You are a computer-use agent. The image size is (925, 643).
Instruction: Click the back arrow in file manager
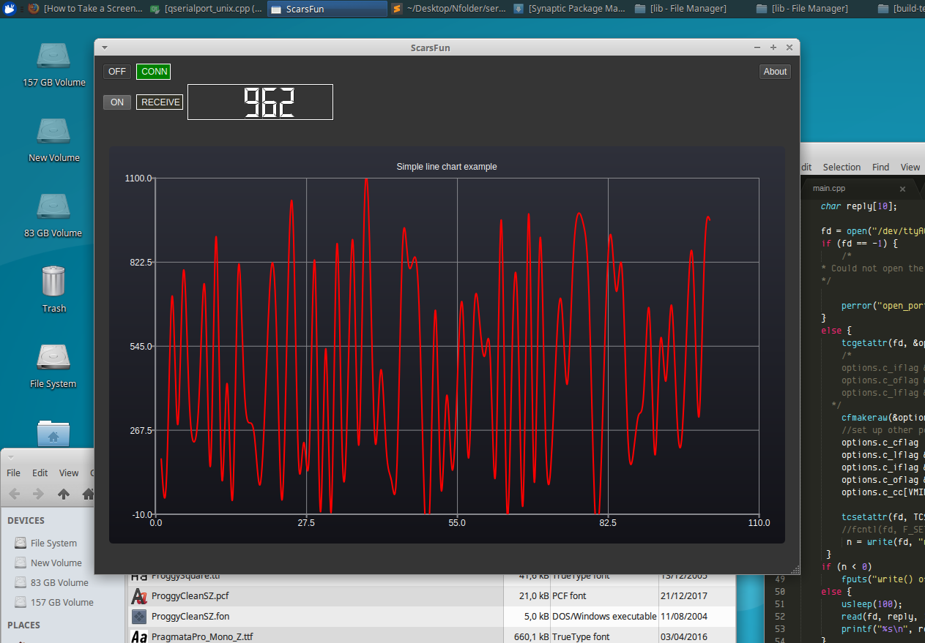click(x=15, y=495)
